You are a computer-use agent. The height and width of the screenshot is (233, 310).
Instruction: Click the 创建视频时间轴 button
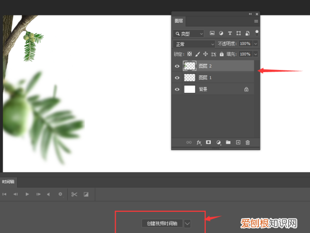[162, 224]
